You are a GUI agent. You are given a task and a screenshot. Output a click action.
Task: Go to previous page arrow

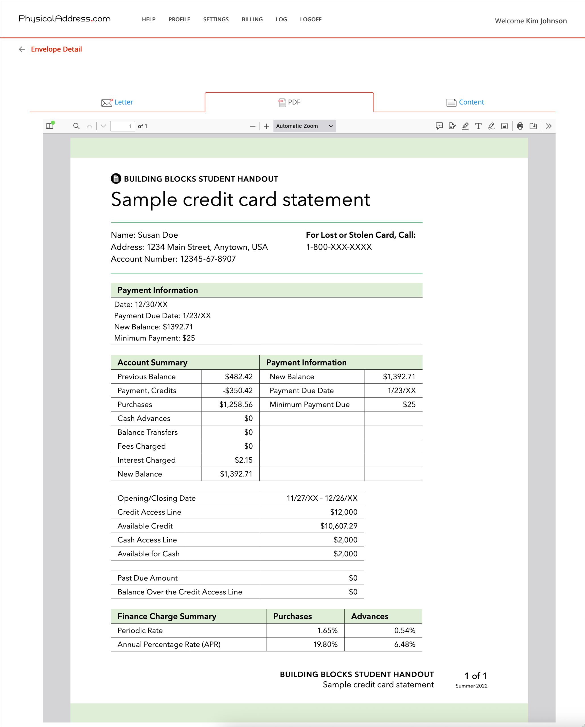pyautogui.click(x=89, y=126)
